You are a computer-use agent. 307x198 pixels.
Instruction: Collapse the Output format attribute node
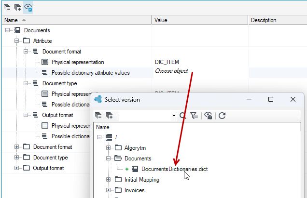pyautogui.click(x=26, y=115)
